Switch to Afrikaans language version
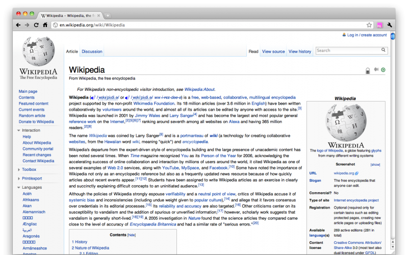 (31, 200)
